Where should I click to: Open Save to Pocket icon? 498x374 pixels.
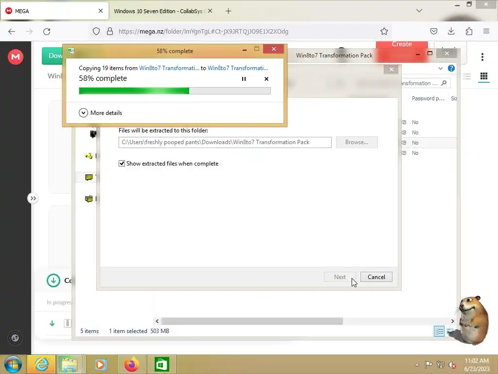tap(434, 32)
